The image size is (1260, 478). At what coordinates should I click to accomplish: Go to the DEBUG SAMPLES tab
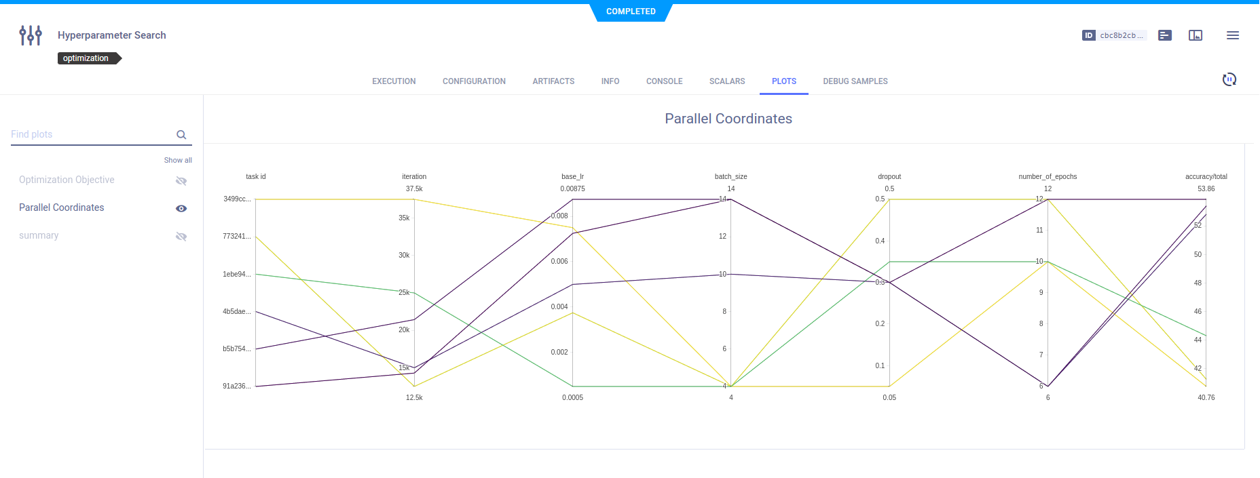click(855, 81)
